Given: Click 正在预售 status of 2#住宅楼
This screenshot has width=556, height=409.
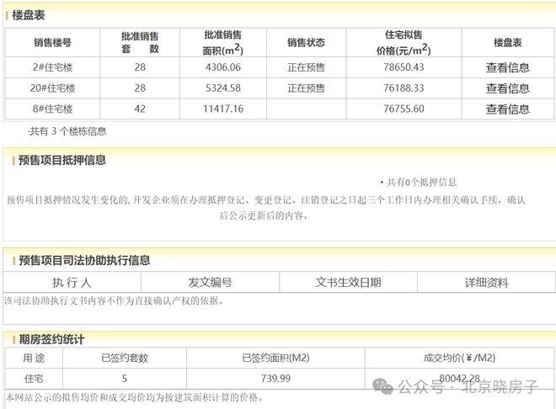Looking at the screenshot, I should pyautogui.click(x=306, y=67).
